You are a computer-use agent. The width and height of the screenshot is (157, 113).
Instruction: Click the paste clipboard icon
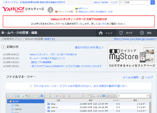(61, 96)
